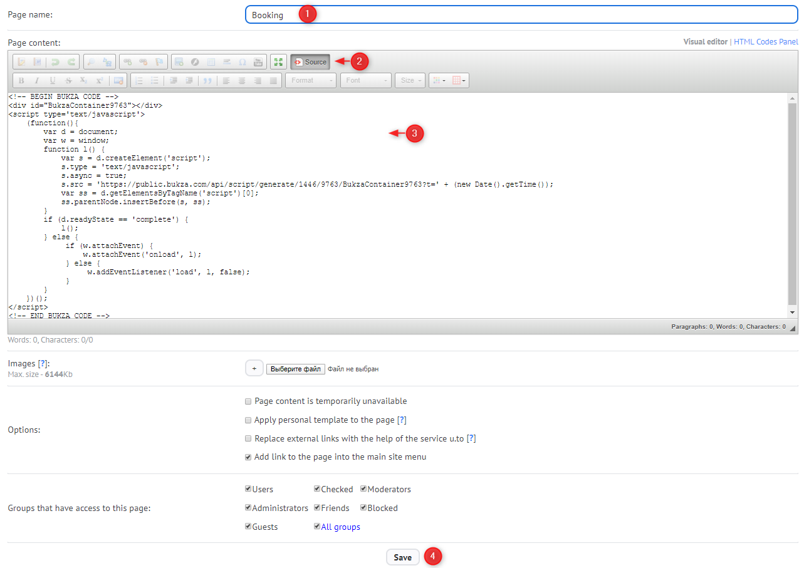The height and width of the screenshot is (568, 804).
Task: Uncheck 'Add link to the page into main site menu'
Action: click(x=248, y=457)
